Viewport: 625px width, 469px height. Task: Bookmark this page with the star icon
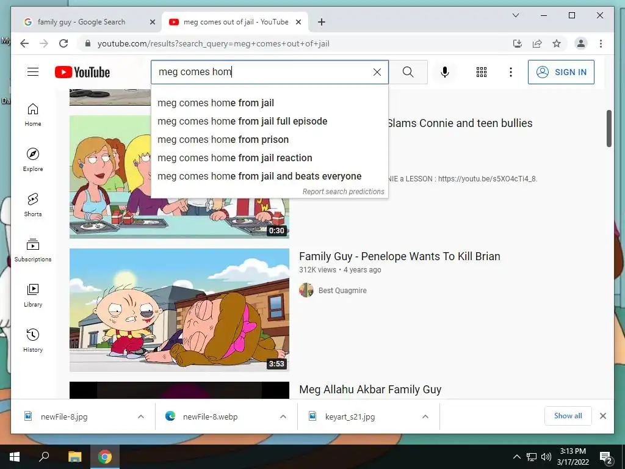pos(557,43)
